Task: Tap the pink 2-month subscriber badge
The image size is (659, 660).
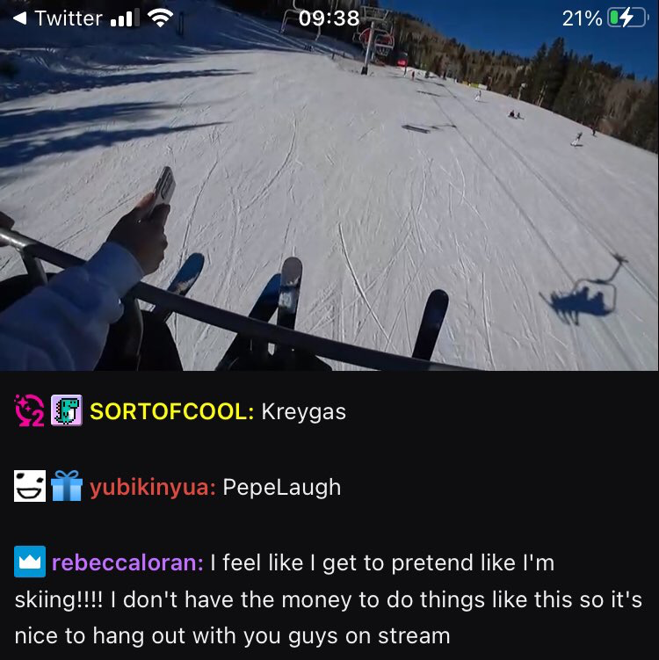Action: pyautogui.click(x=30, y=410)
